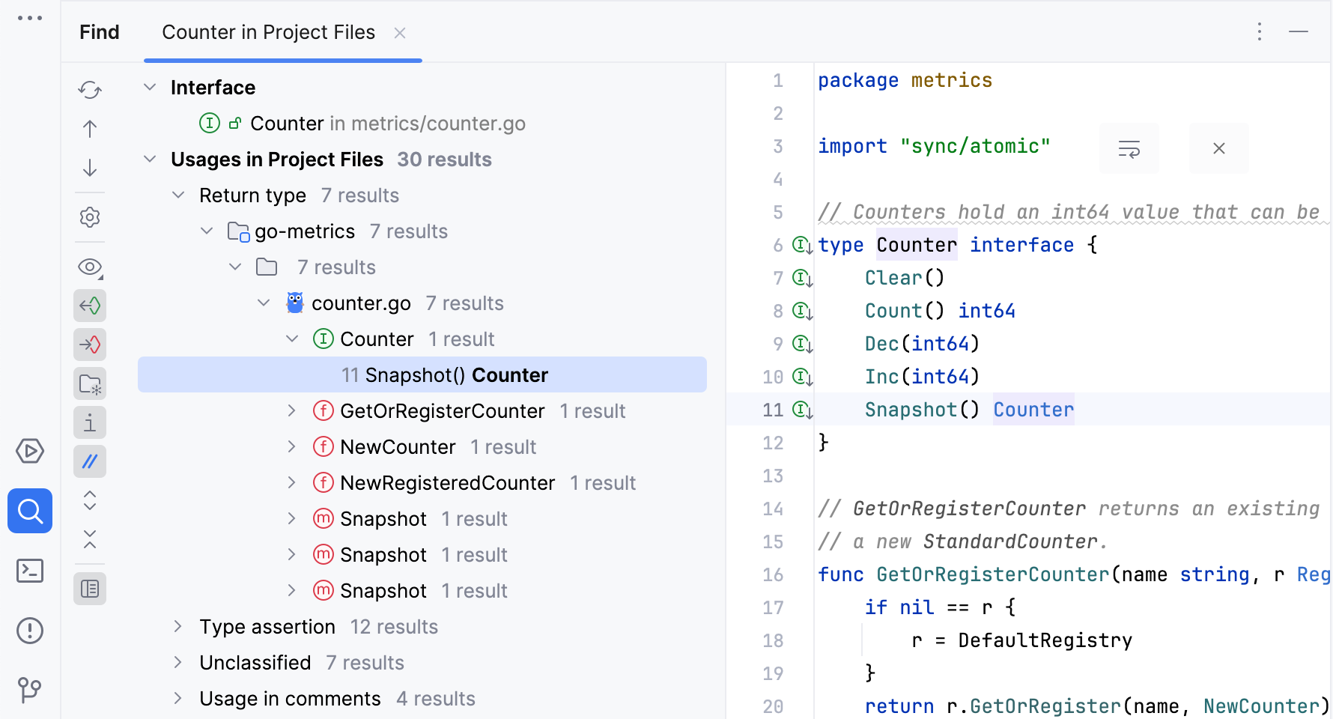Enable autoscroll to source
The image size is (1333, 719).
90,306
